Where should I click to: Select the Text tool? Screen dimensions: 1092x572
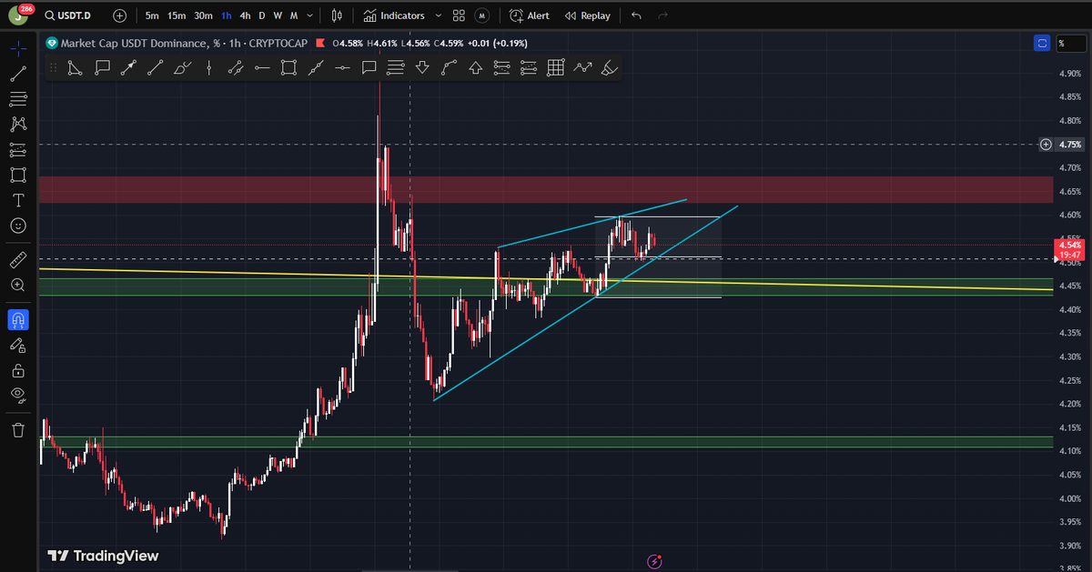(18, 199)
